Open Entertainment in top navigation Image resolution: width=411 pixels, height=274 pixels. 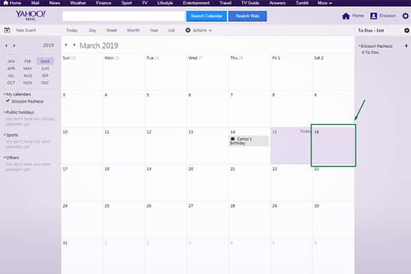[197, 3]
